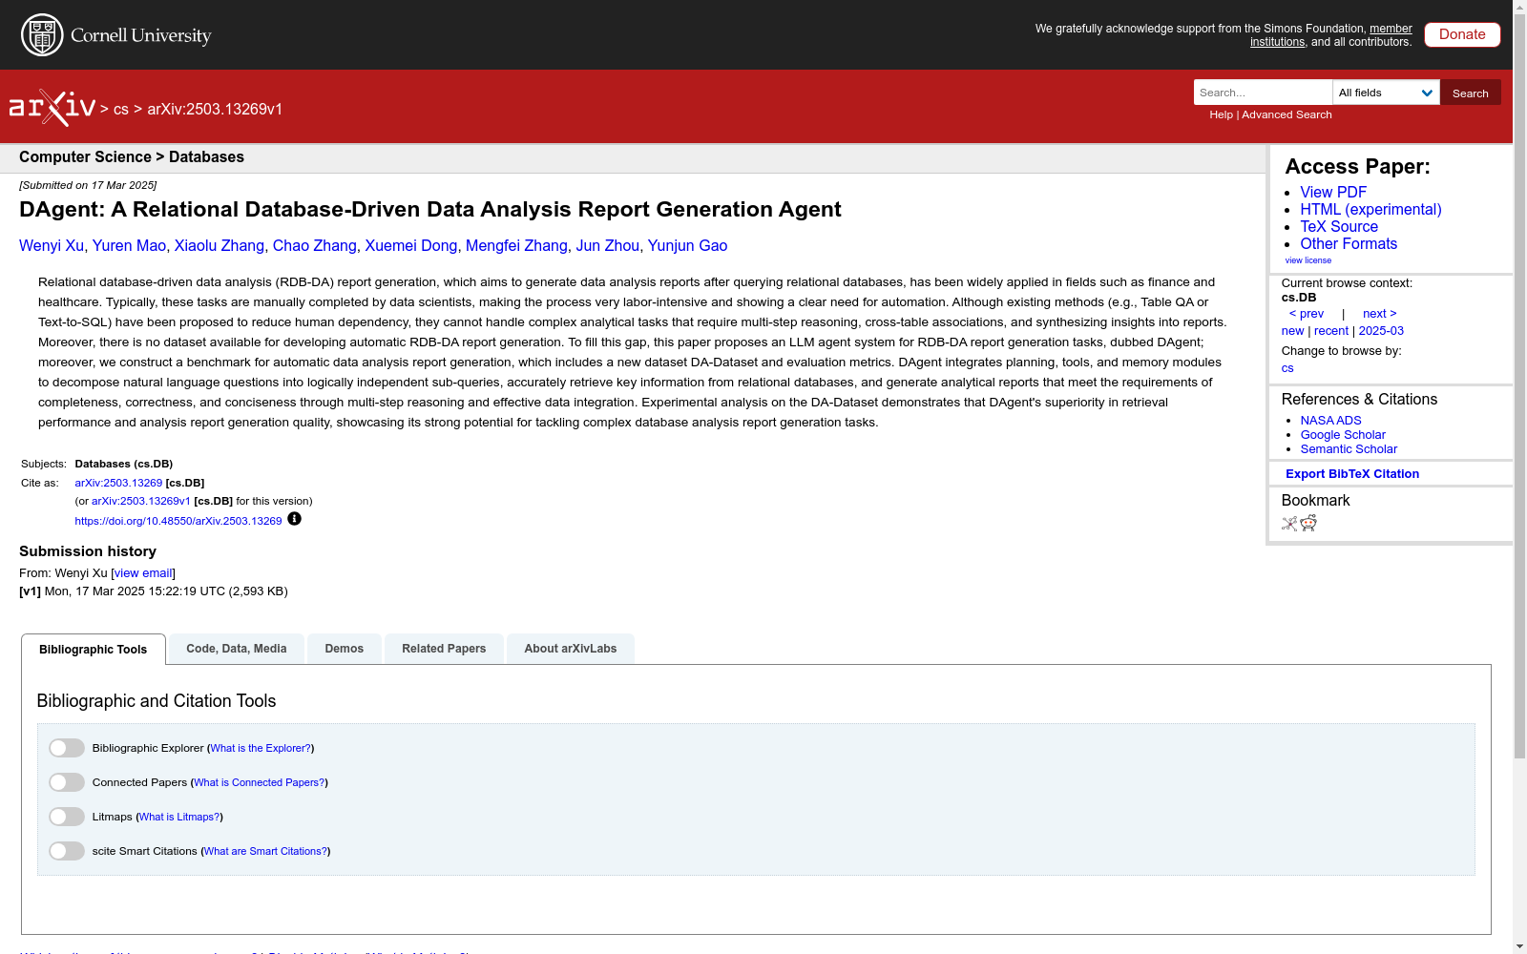Image resolution: width=1527 pixels, height=954 pixels.
Task: Click the scrollbar down arrow
Action: pos(1519,946)
